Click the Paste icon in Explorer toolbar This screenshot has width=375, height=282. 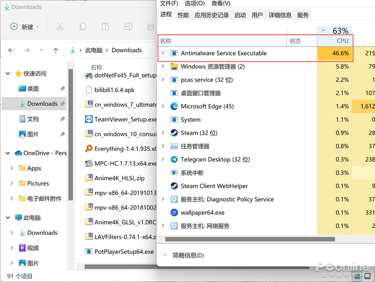(x=106, y=27)
